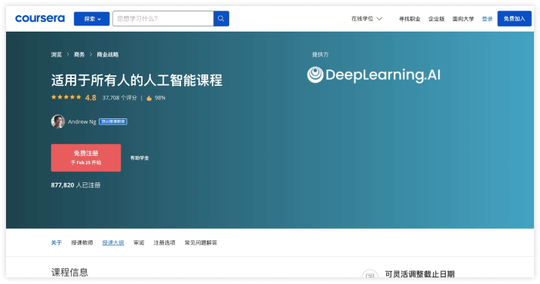Click the five-star rating icons
The image size is (540, 284).
[x=66, y=97]
